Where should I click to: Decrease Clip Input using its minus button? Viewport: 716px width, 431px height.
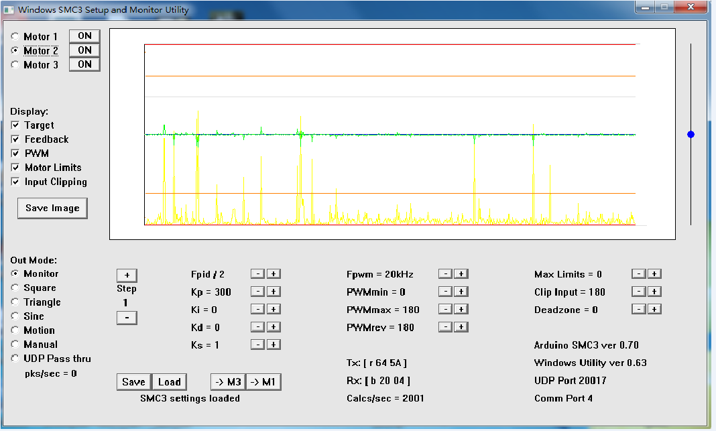coord(639,292)
